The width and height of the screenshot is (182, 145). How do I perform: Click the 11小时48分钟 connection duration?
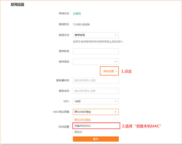click(x=81, y=24)
